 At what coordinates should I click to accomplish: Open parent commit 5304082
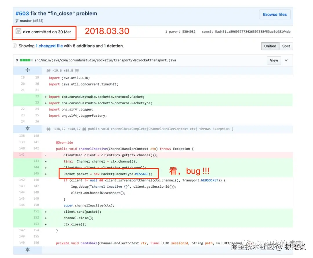coord(189,32)
